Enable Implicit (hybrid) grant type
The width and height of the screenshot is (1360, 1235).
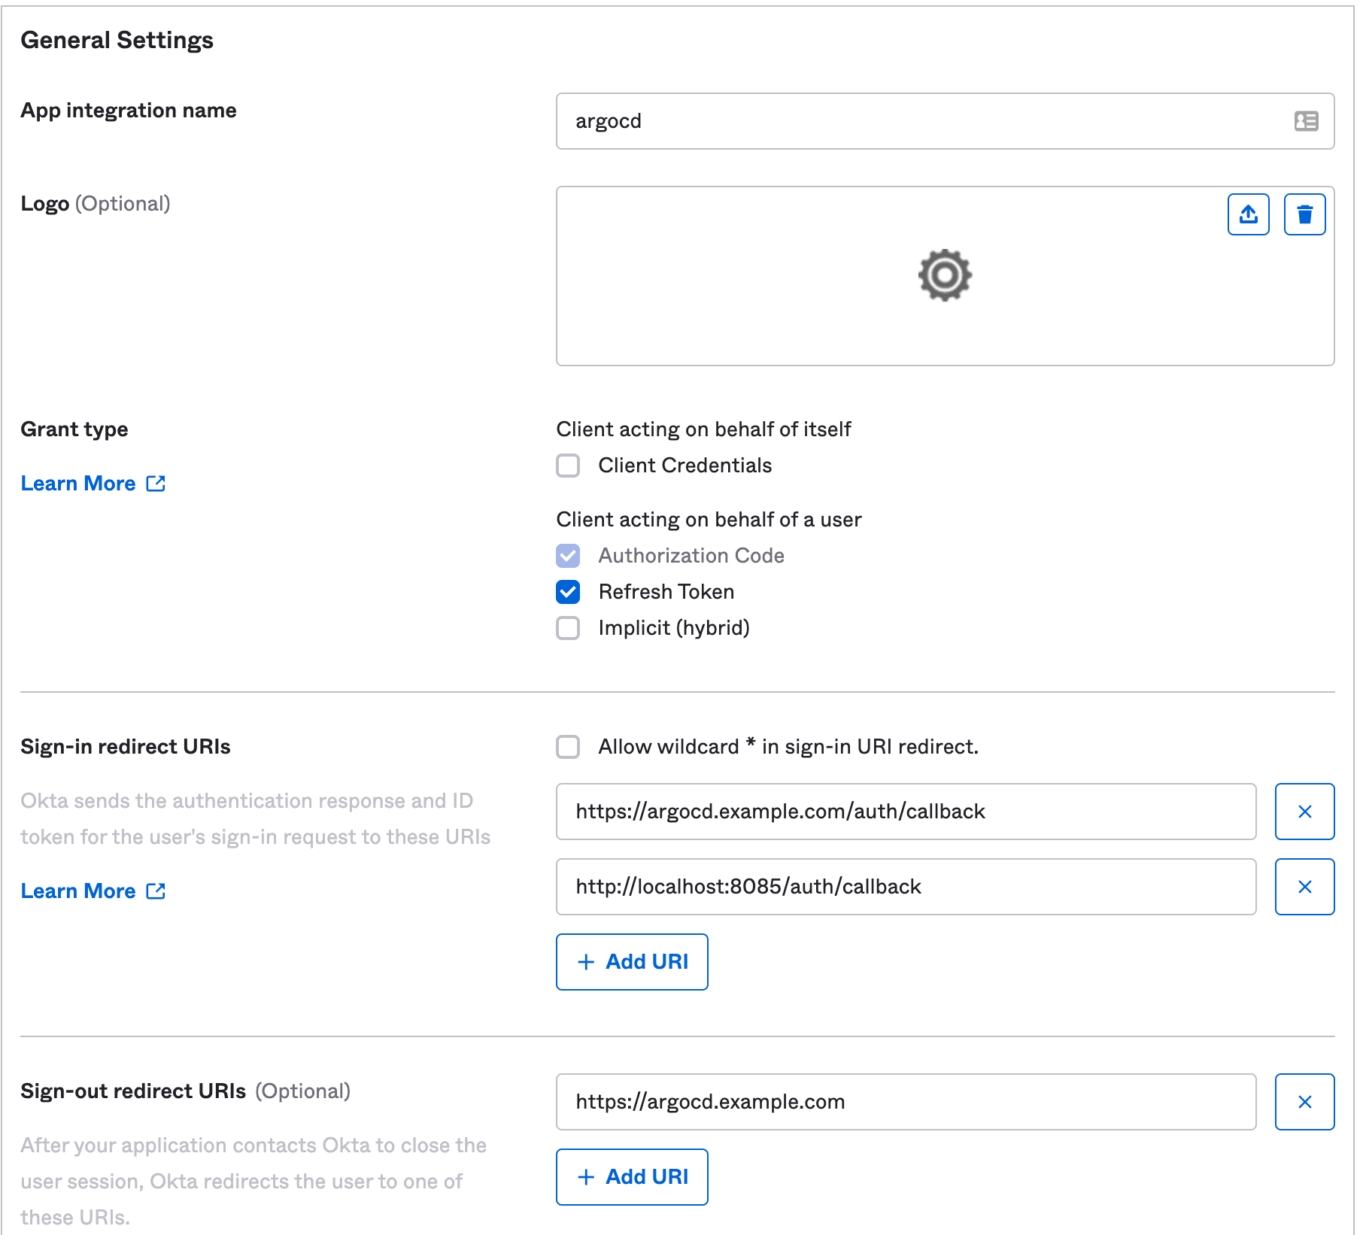point(568,628)
